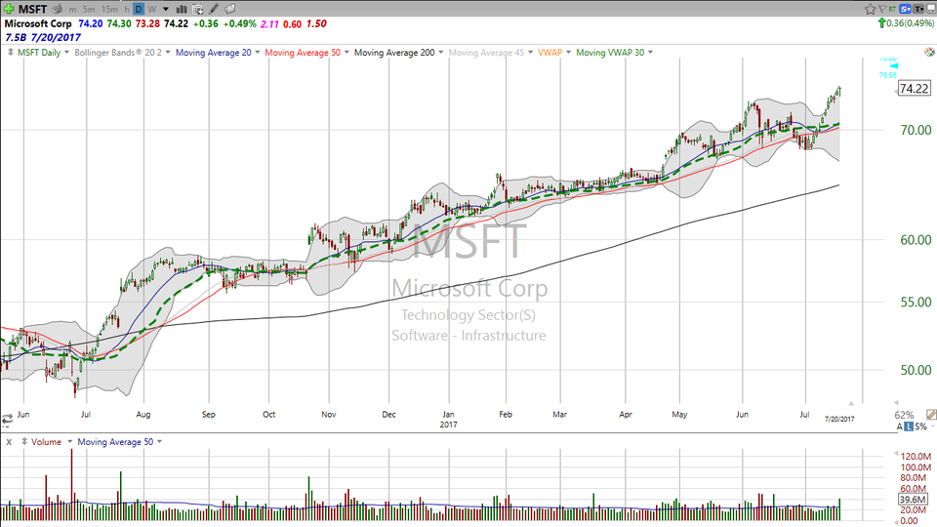Select the Weekly 'W' timeframe
The height and width of the screenshot is (527, 937).
click(x=152, y=10)
